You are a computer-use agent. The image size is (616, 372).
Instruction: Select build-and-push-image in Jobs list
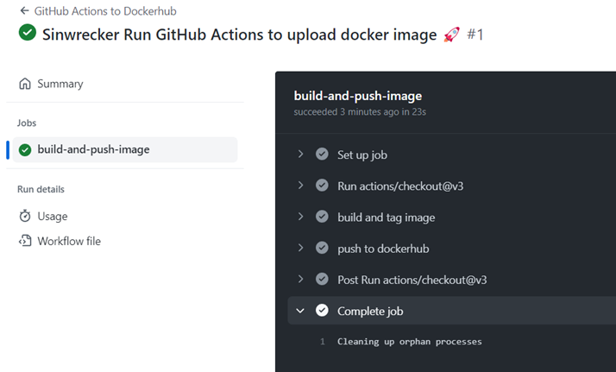point(125,149)
